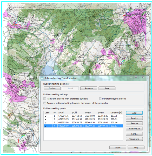The image size is (152, 156).
Task: Click the green cross marker near Hübscheren
Action: (23, 135)
